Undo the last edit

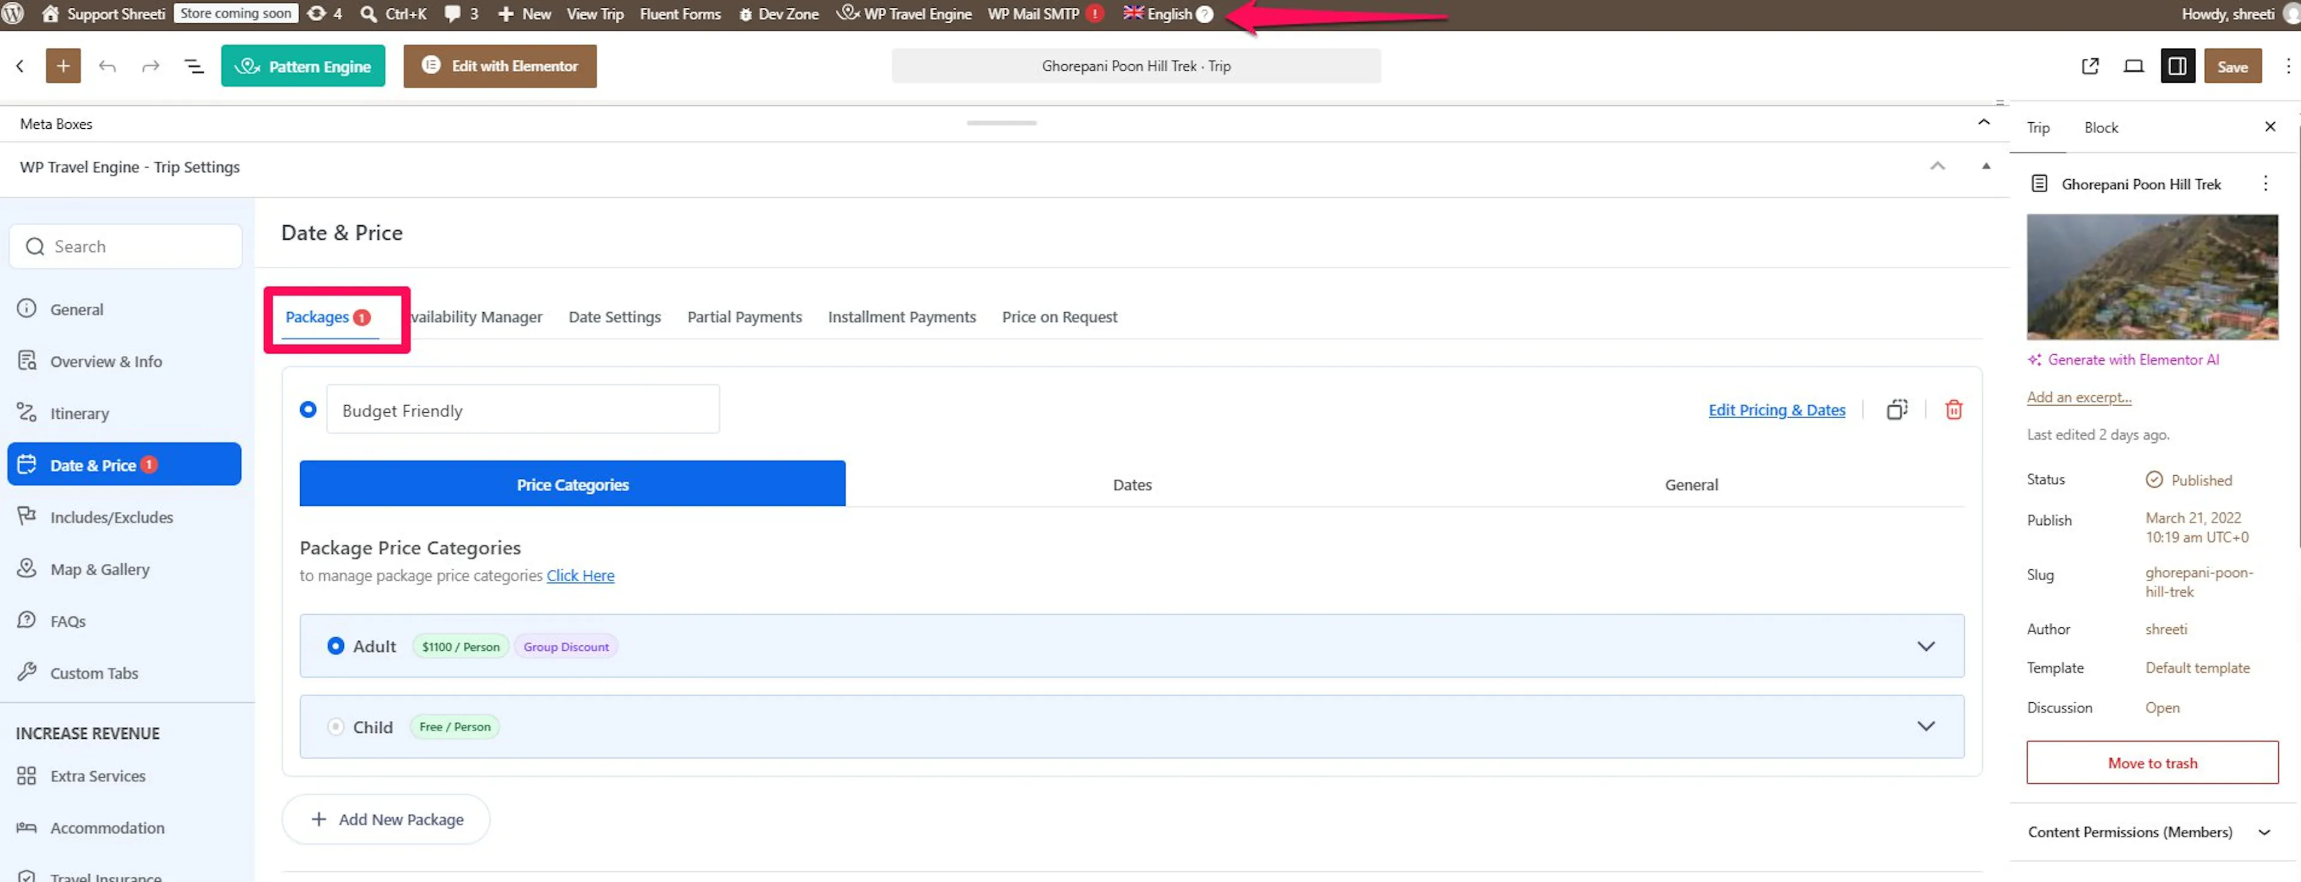[x=107, y=66]
